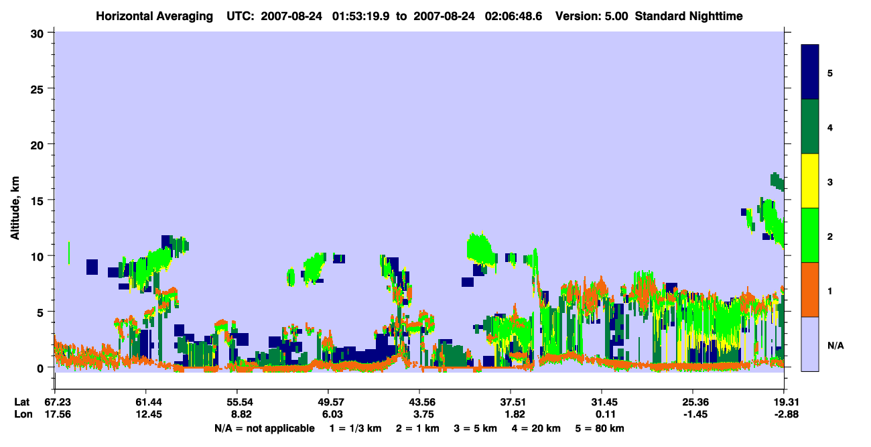
Task: Click 'Version: 5.00' in the title
Action: 590,16
